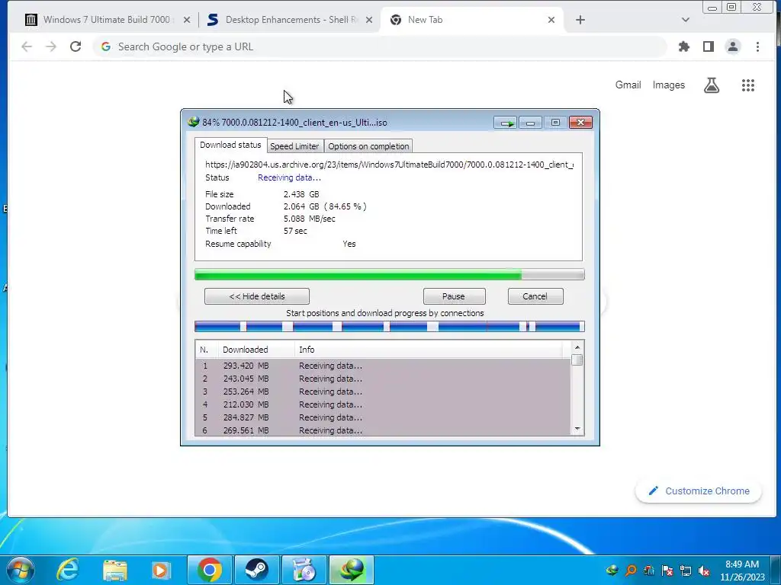This screenshot has height=585, width=781.
Task: Click the disc software taskbar icon
Action: click(x=304, y=570)
